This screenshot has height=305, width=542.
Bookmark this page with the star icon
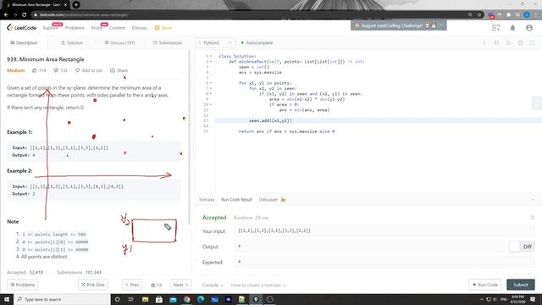479,14
